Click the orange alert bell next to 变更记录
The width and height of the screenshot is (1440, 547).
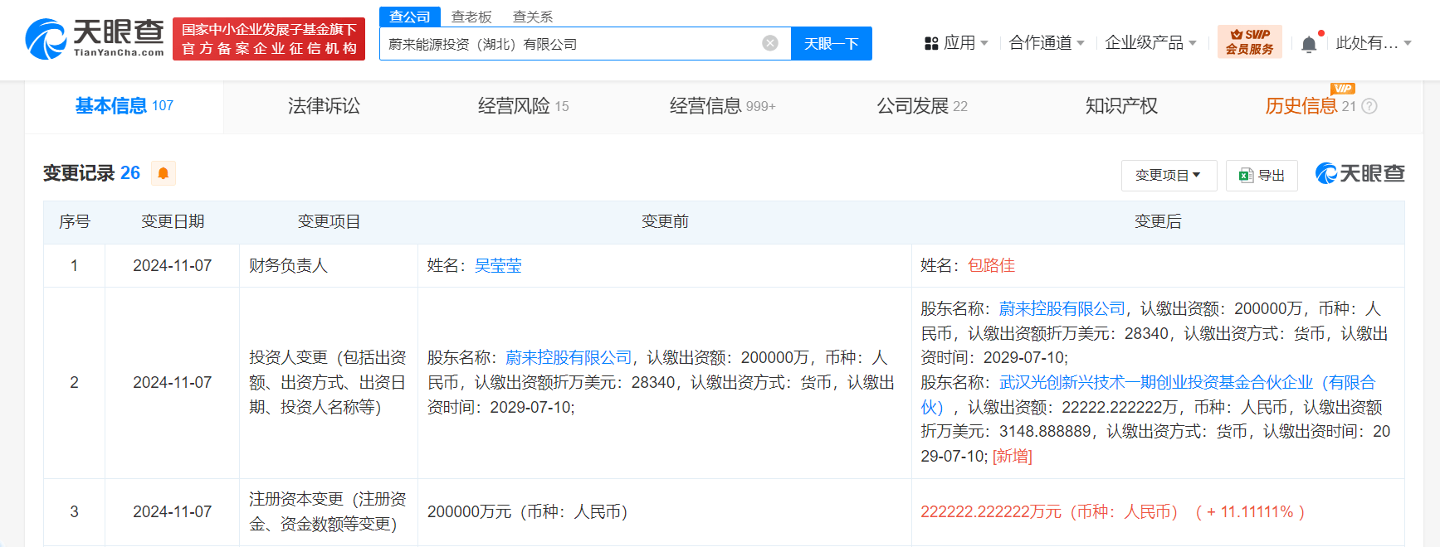tap(164, 173)
